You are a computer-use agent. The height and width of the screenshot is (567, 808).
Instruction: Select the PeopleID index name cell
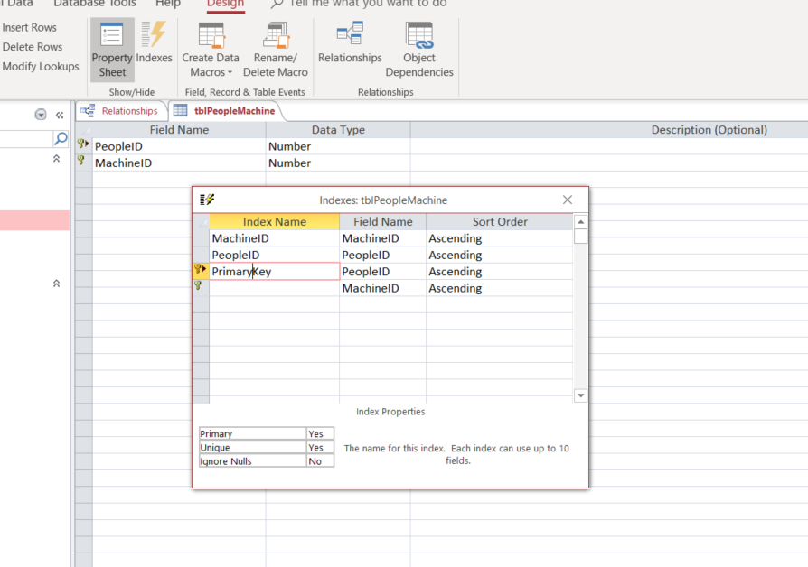point(274,255)
